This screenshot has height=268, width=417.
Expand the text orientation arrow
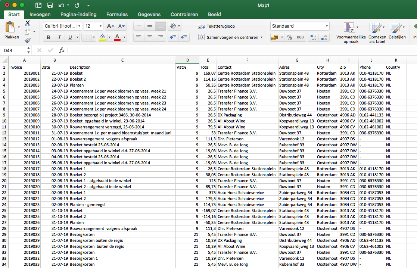click(179, 26)
